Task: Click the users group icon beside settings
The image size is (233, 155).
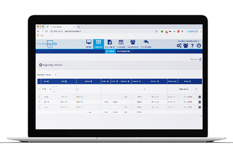Action: [186, 46]
